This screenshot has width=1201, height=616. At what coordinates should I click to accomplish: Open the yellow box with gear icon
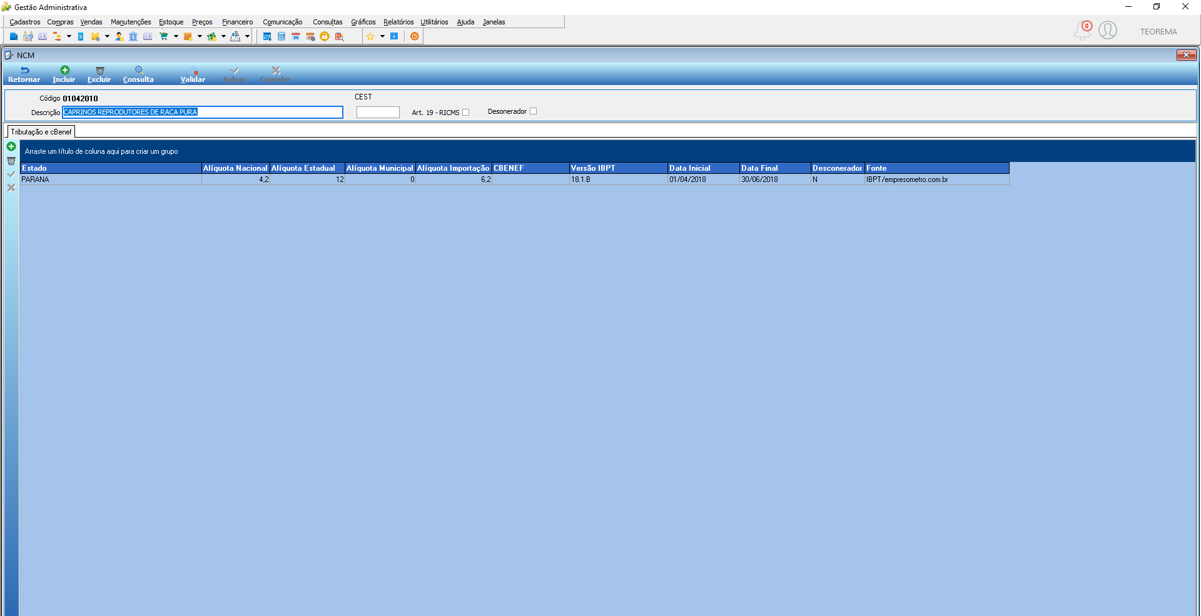click(x=96, y=36)
